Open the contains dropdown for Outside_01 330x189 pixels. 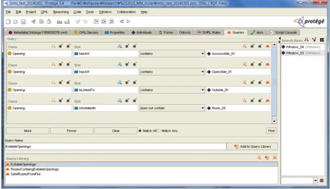[202, 90]
